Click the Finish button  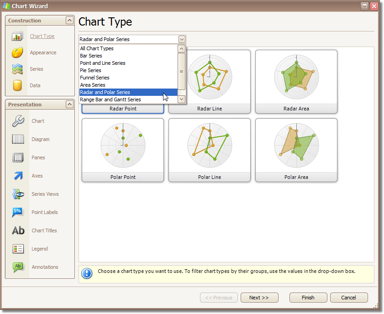pyautogui.click(x=308, y=298)
